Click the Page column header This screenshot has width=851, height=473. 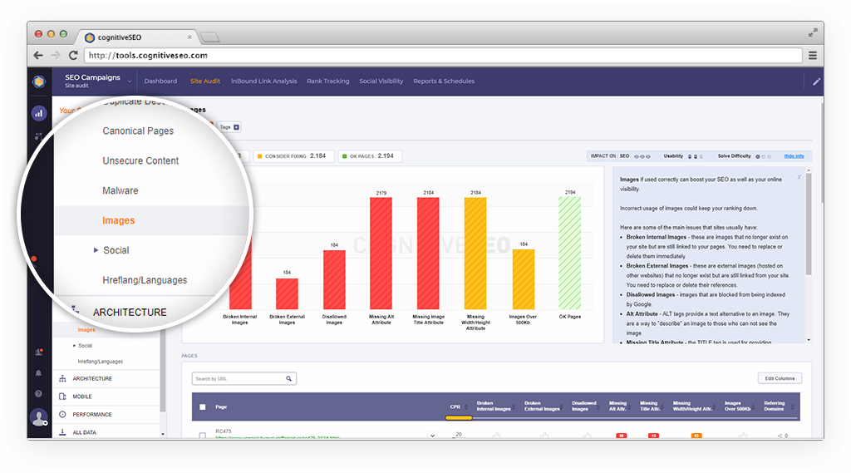[221, 406]
